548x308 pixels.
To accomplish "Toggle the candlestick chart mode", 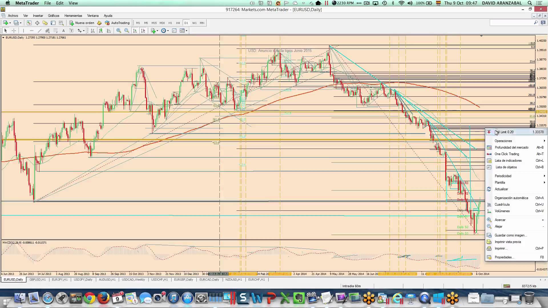I will [100, 31].
